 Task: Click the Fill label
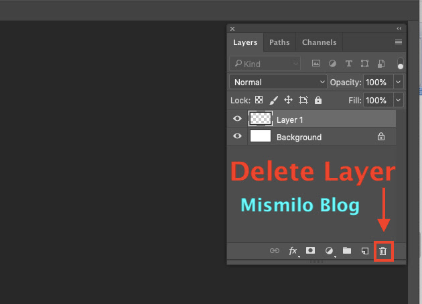pos(355,101)
